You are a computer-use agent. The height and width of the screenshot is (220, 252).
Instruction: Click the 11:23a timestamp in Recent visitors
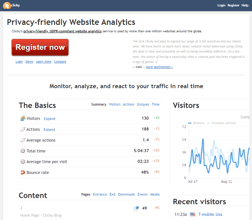coord(181,215)
